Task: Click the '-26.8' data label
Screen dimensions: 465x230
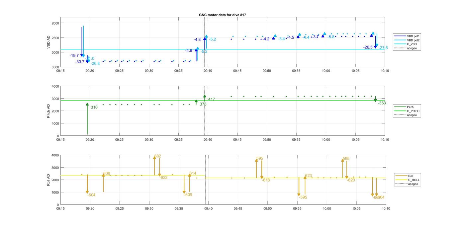Action: tap(95, 64)
